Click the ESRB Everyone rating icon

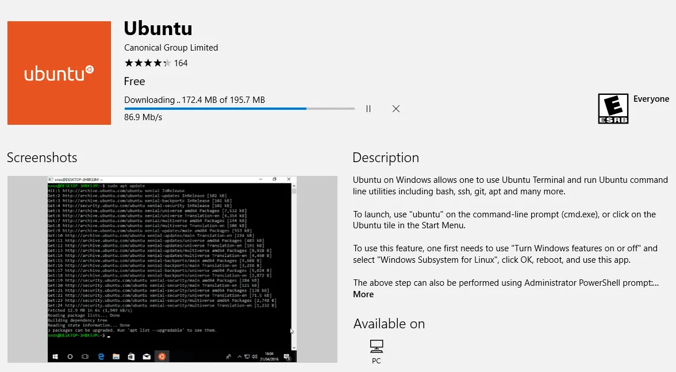(x=613, y=108)
